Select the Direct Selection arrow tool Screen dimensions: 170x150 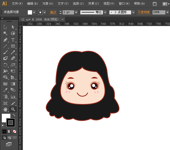coord(13,27)
